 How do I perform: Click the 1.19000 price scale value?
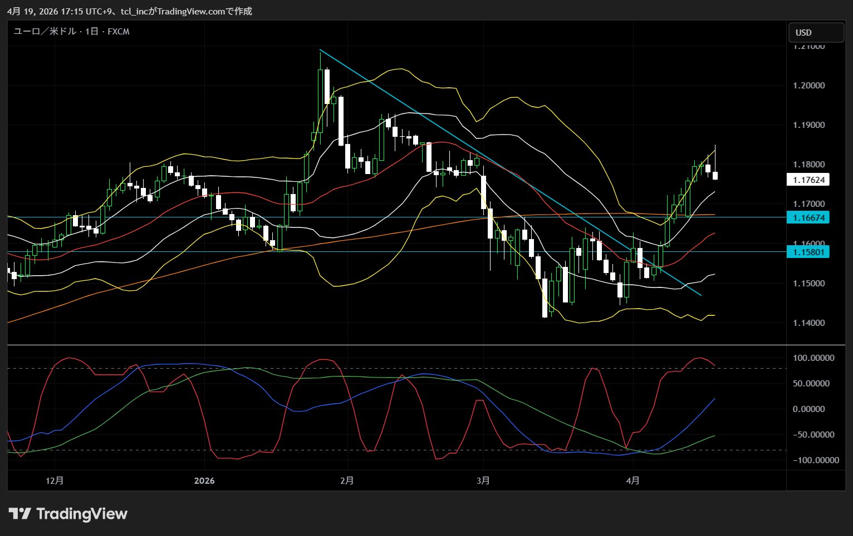(x=808, y=125)
